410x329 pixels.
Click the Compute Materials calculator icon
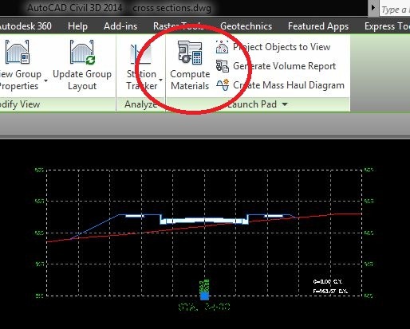[x=190, y=53]
